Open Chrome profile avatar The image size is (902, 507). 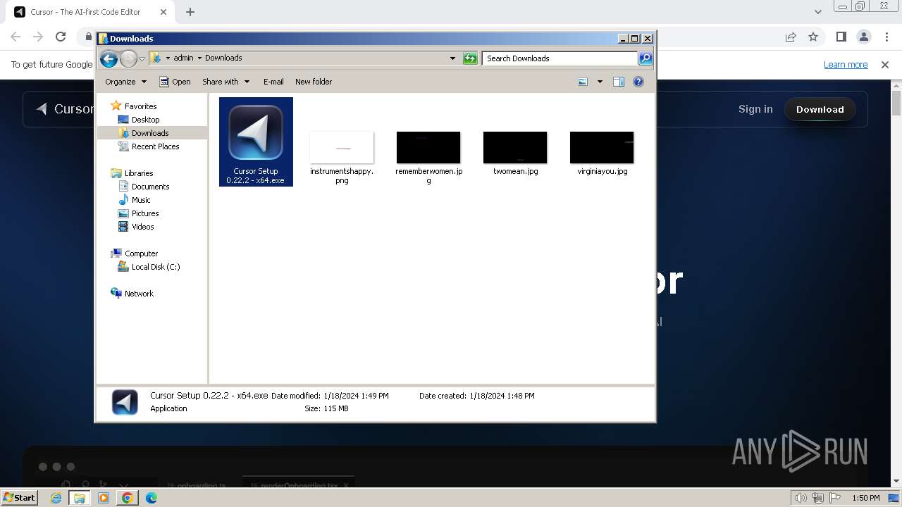(863, 37)
